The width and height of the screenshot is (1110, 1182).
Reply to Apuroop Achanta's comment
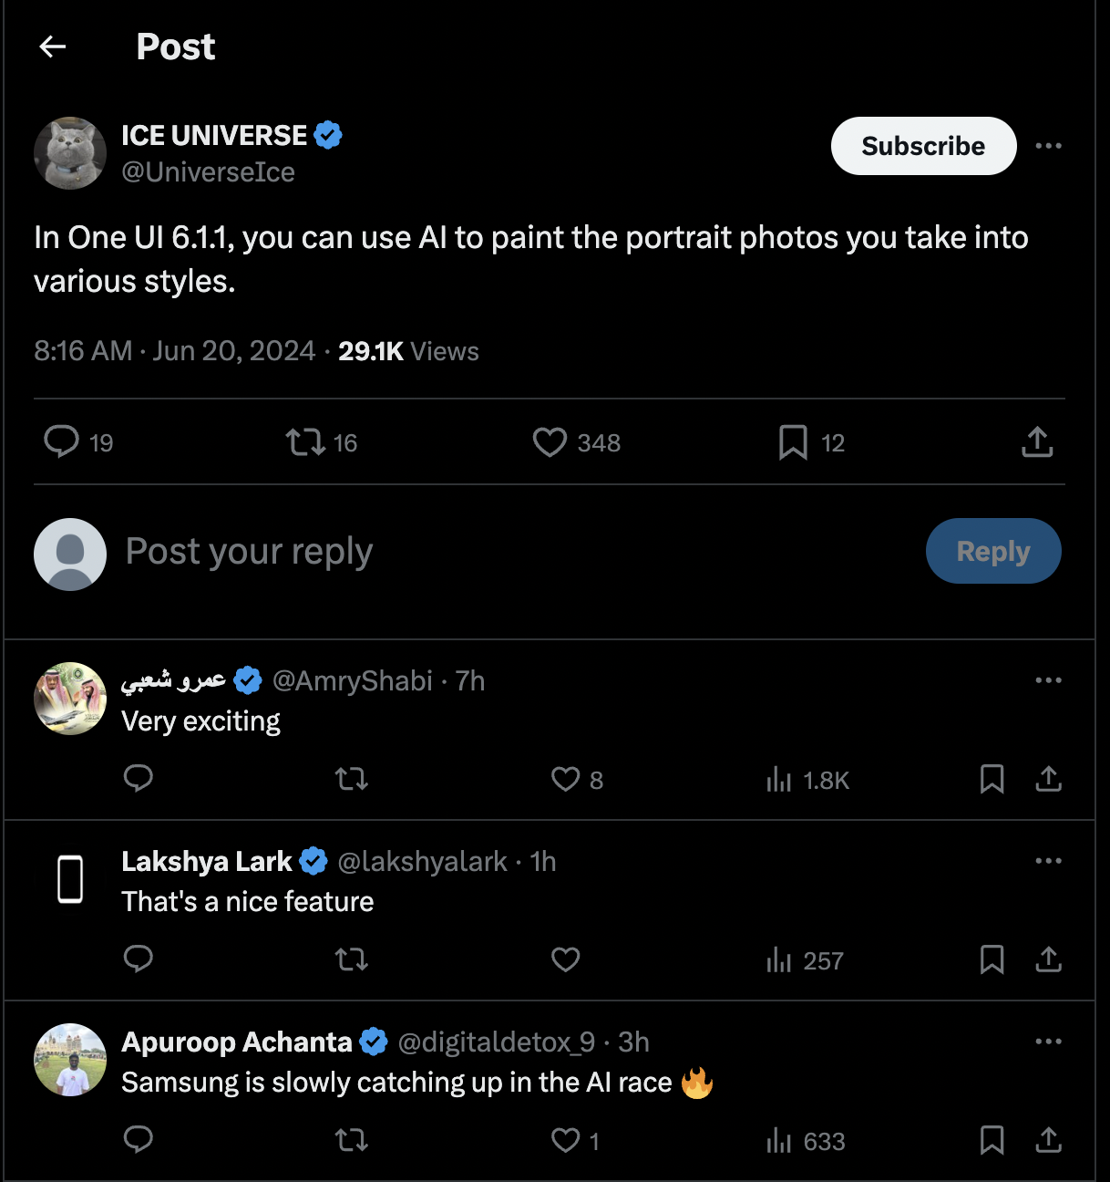[x=139, y=1139]
